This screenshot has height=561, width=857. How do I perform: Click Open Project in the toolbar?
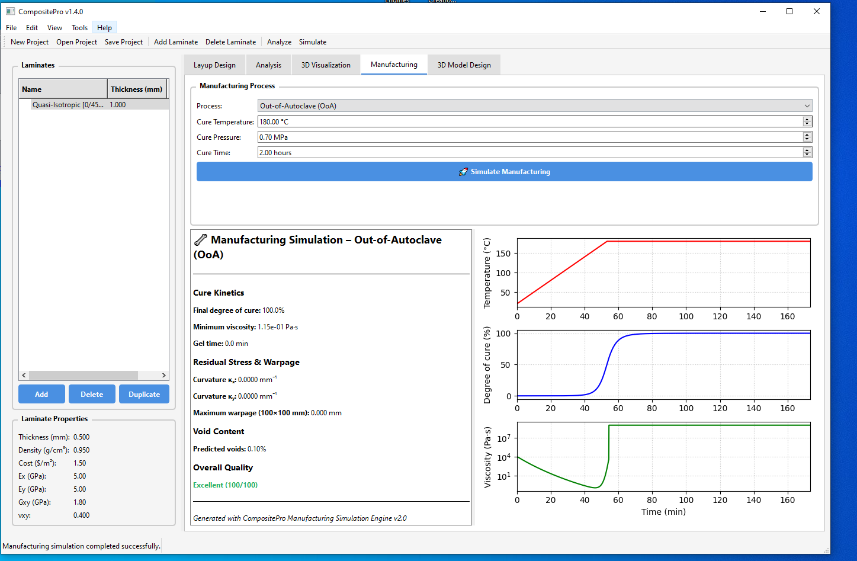pyautogui.click(x=76, y=42)
